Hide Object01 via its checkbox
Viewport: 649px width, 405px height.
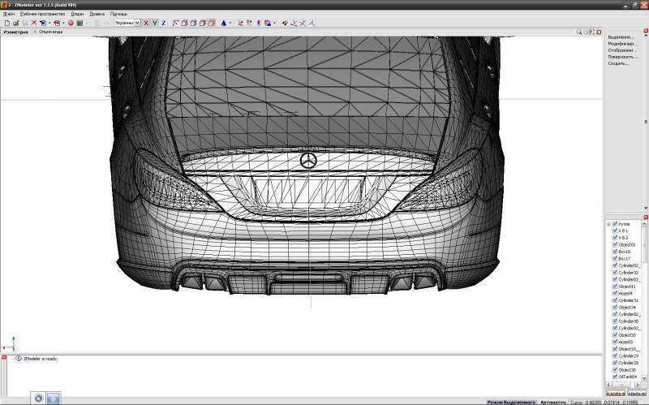[615, 245]
